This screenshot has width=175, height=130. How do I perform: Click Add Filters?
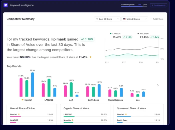pos(157,19)
